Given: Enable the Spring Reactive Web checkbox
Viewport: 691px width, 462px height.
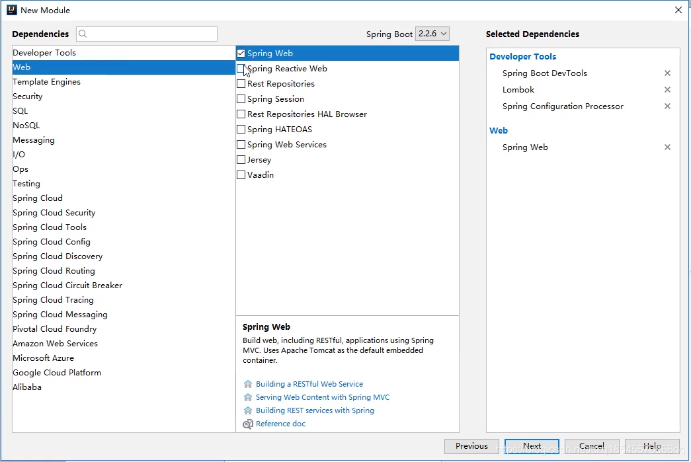Looking at the screenshot, I should pos(241,69).
